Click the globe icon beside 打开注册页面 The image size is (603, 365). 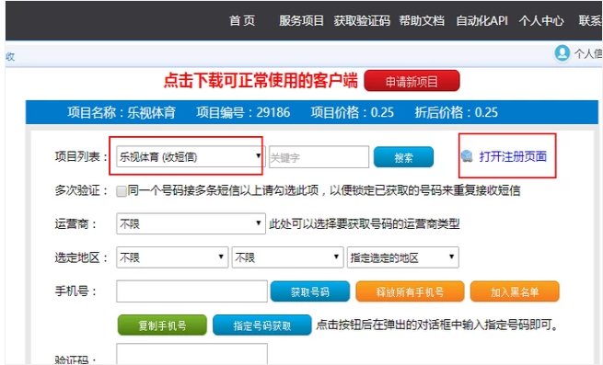(x=467, y=156)
